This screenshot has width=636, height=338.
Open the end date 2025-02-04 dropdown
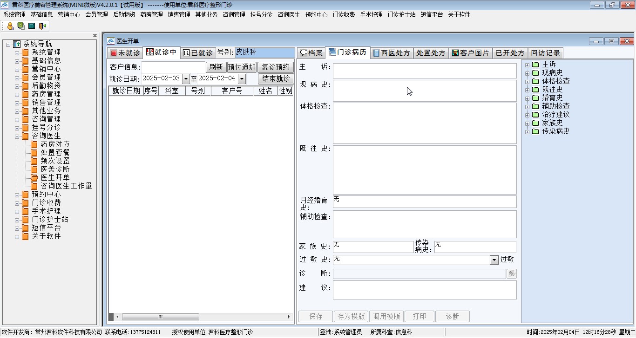click(x=242, y=78)
